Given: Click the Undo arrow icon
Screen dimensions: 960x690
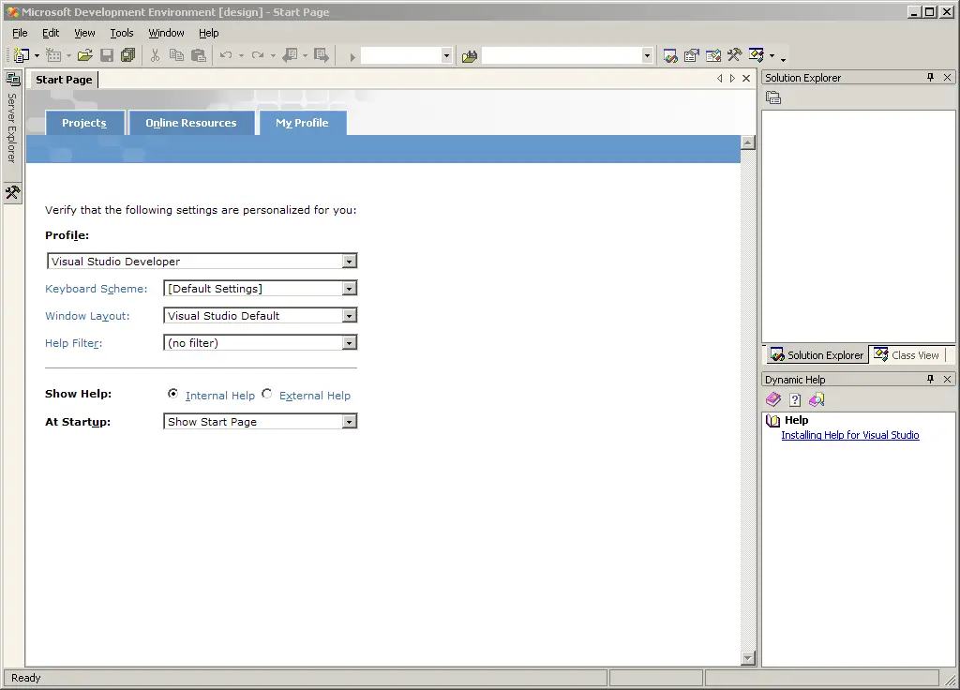Looking at the screenshot, I should click(x=226, y=55).
